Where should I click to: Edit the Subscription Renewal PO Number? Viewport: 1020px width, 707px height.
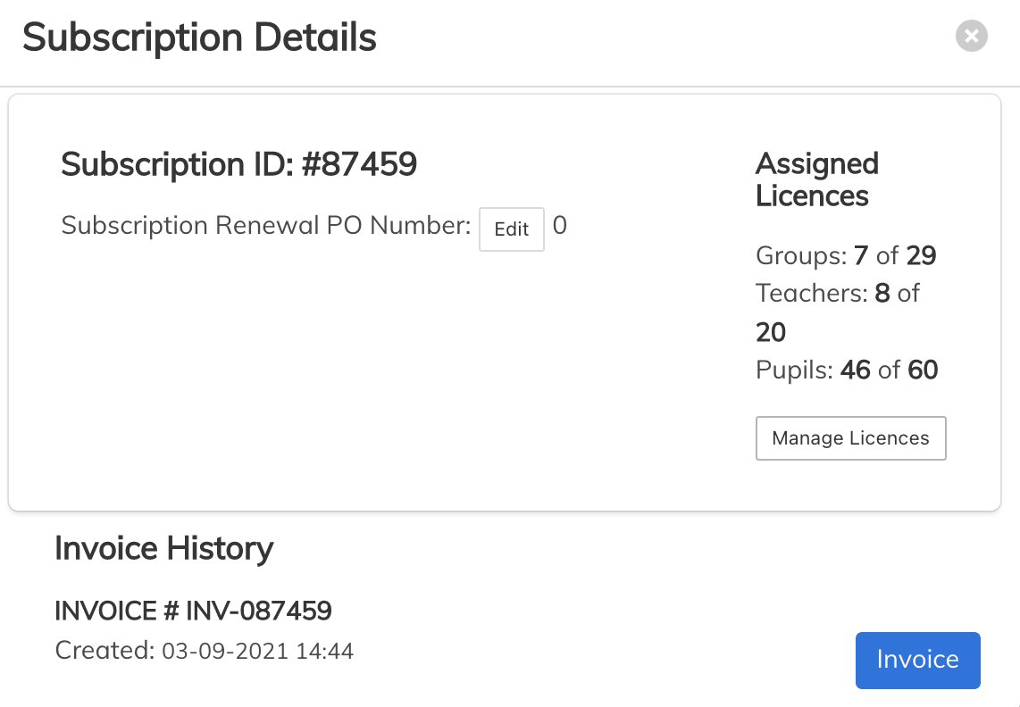click(x=511, y=229)
